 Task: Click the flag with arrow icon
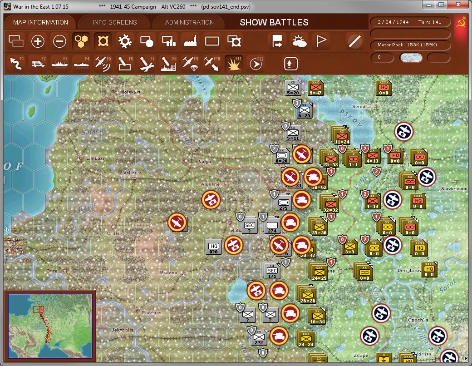tap(277, 41)
